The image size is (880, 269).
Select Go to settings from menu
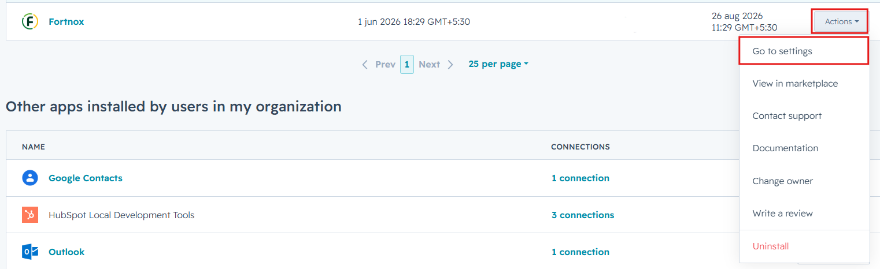(804, 51)
